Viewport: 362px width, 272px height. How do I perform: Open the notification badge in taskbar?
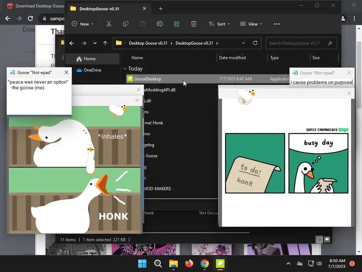coord(352,263)
